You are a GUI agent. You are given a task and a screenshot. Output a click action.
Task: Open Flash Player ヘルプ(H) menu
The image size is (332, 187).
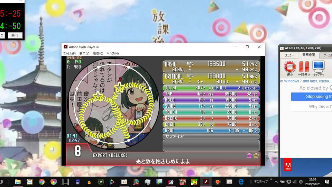click(x=113, y=53)
